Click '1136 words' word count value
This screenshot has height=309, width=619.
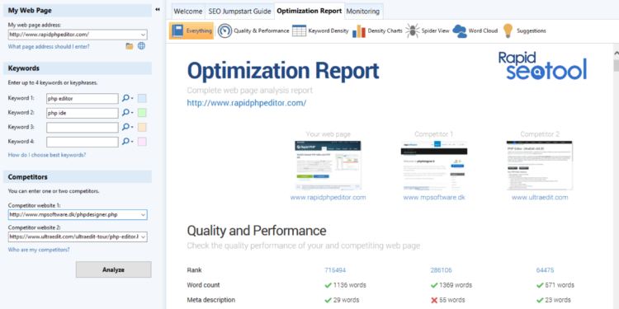350,285
